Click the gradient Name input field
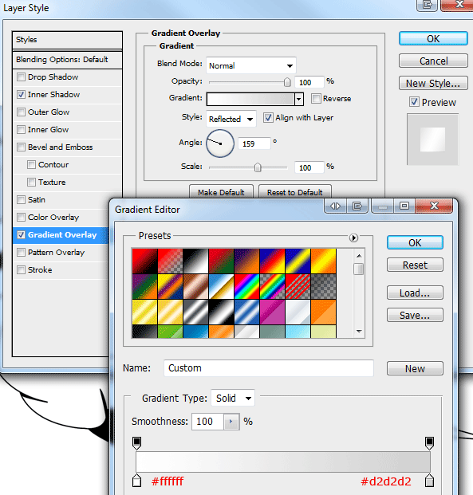 coord(269,368)
